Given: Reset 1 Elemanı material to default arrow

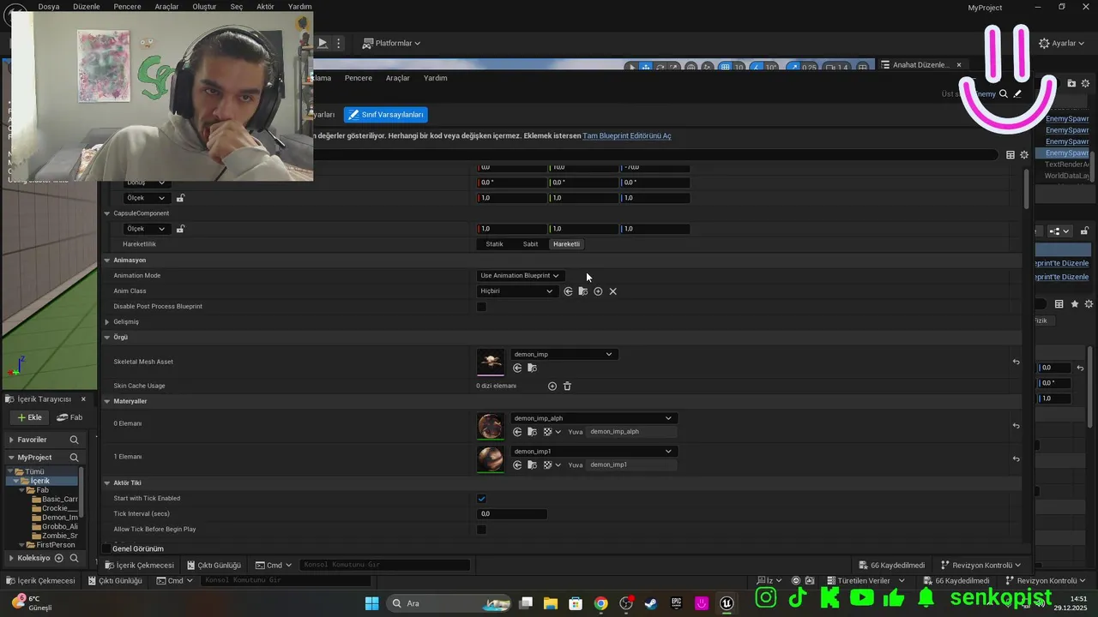Looking at the screenshot, I should point(1016,458).
